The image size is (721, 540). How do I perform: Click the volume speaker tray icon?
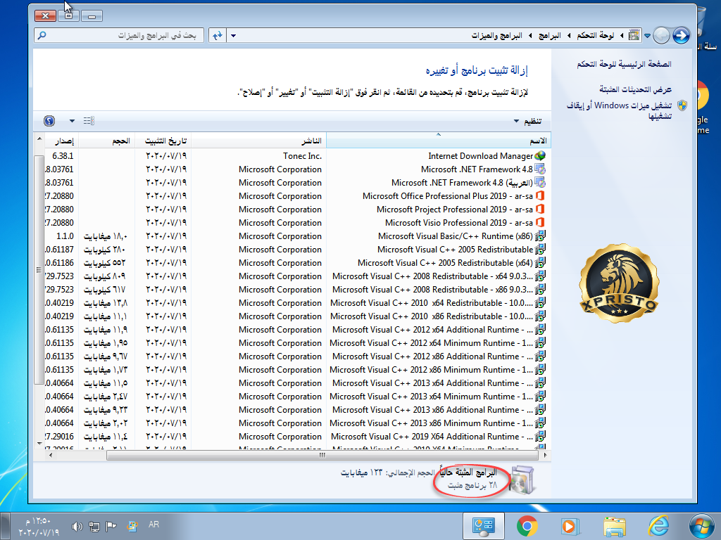pos(77,527)
